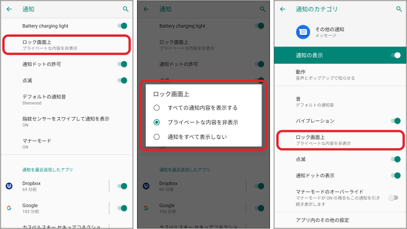This screenshot has width=407, height=229.
Task: Tap search icon in middle dimmed 通知 screen
Action: (263, 9)
